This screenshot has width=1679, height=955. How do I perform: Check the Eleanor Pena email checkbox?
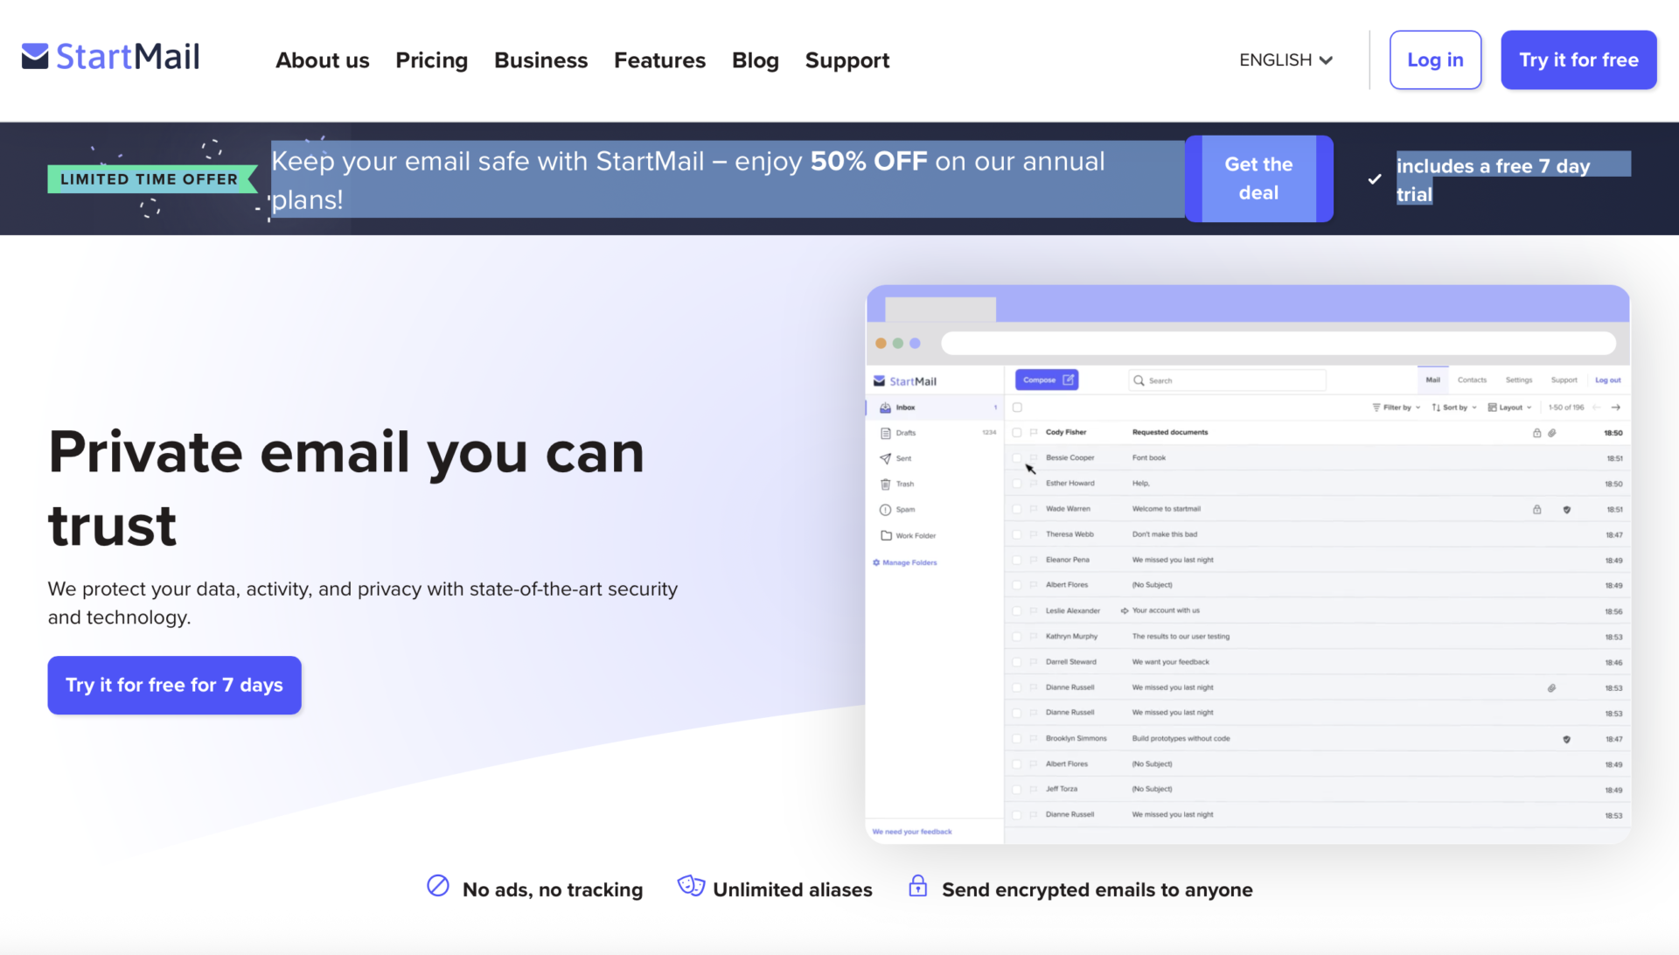click(1017, 560)
